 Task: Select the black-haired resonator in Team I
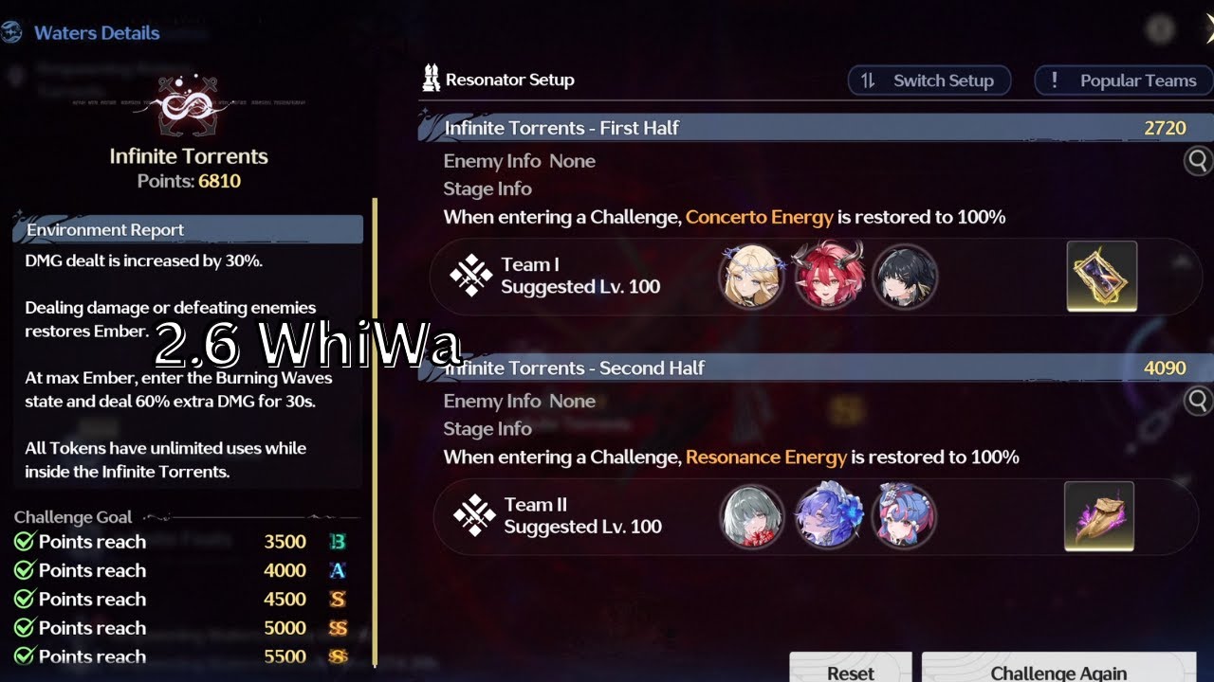tap(905, 276)
